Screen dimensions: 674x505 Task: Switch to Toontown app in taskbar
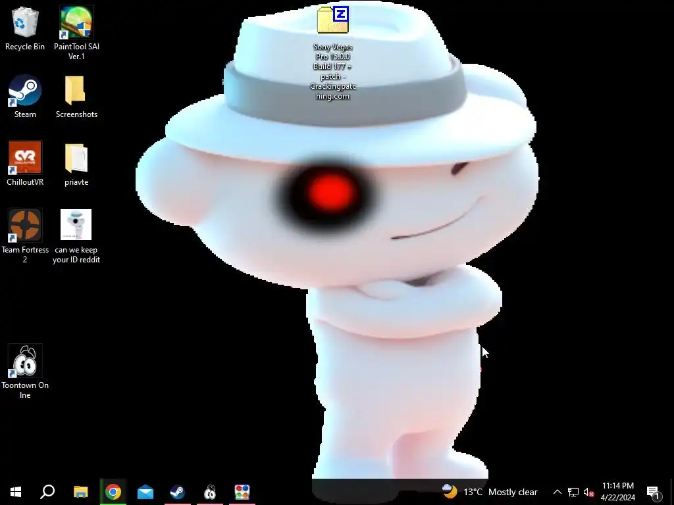pyautogui.click(x=210, y=492)
